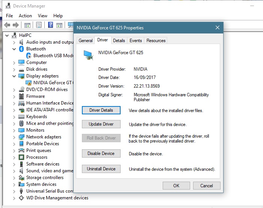
Task: Dismiss the dialog with Cancel
Action: coord(207,186)
